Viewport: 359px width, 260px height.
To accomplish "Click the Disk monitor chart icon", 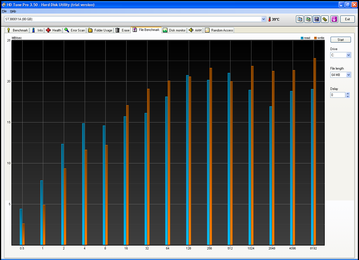I will (x=165, y=30).
